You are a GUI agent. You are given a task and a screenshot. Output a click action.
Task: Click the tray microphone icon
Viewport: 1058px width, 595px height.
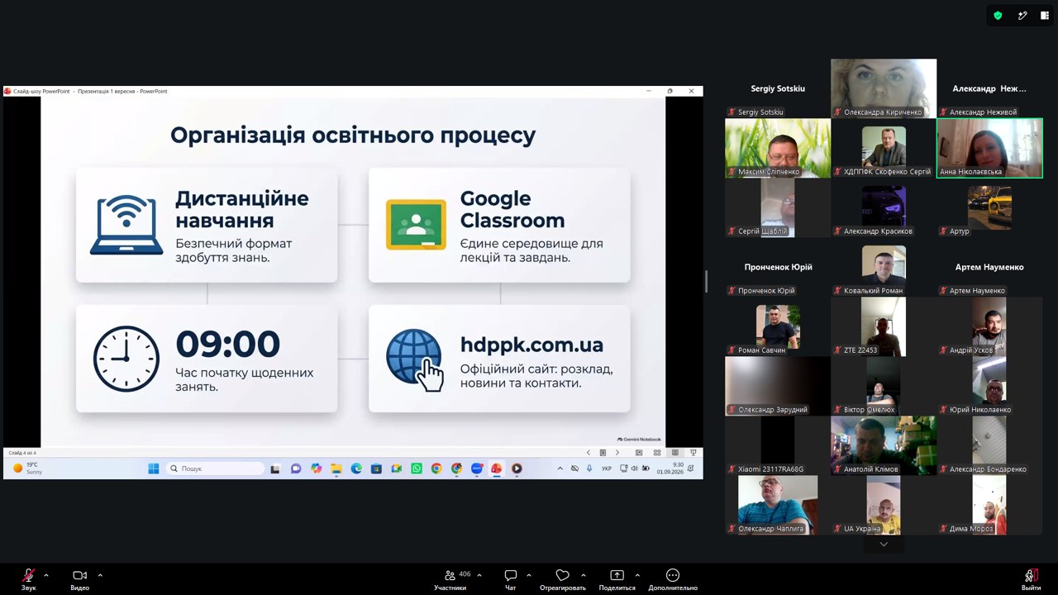[589, 469]
